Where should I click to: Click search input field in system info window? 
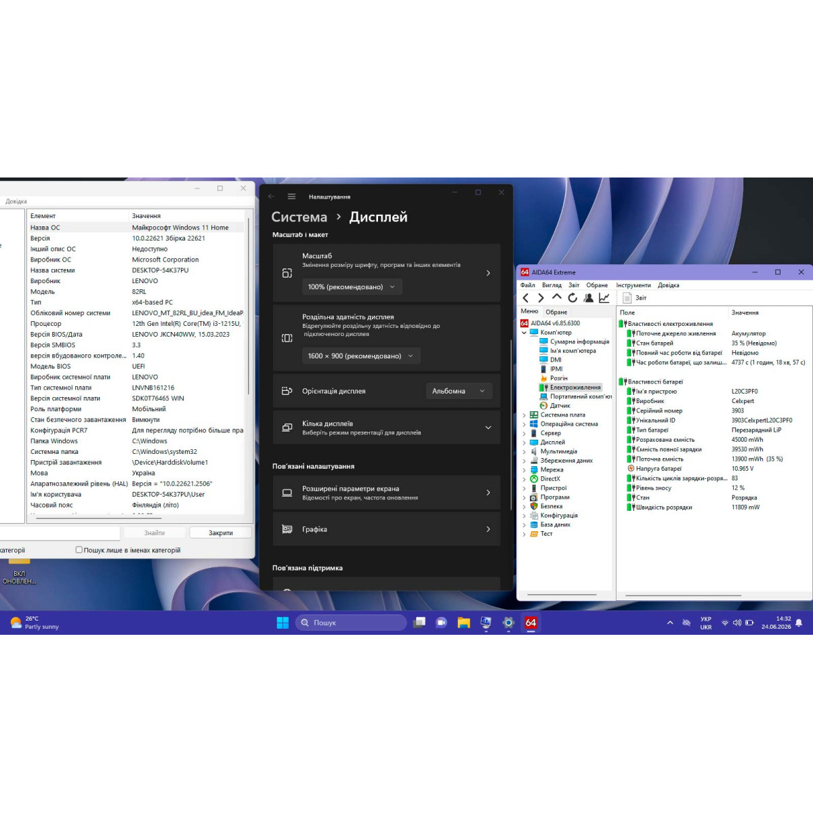[x=60, y=533]
